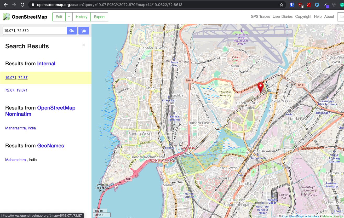Open the History tab
Image resolution: width=344 pixels, height=218 pixels.
pyautogui.click(x=81, y=17)
